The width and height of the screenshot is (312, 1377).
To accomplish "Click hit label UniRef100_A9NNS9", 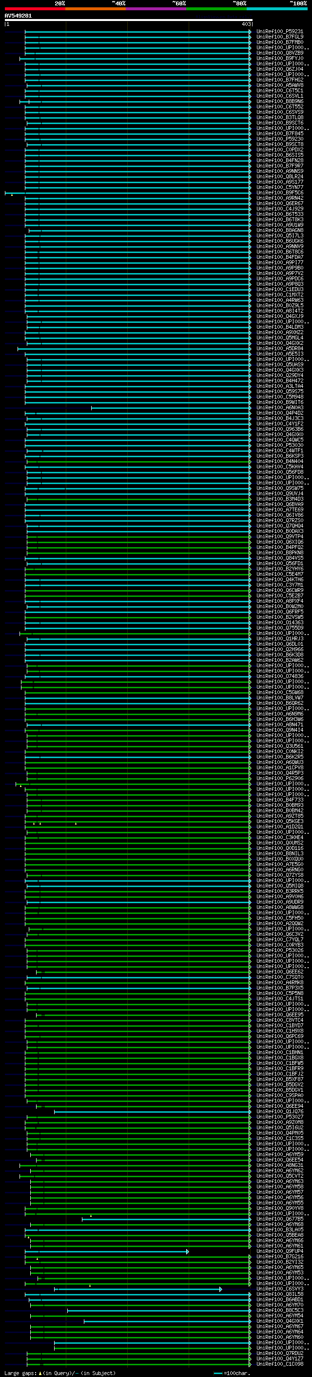I will tap(279, 171).
